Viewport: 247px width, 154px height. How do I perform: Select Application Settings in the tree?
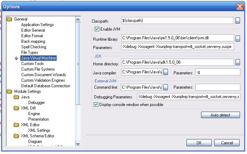[37, 25]
